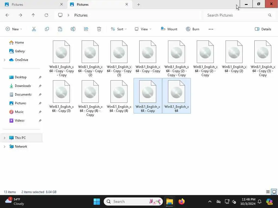Open the Sort dropdown
Viewport: 278px width, 208px height.
(118, 29)
